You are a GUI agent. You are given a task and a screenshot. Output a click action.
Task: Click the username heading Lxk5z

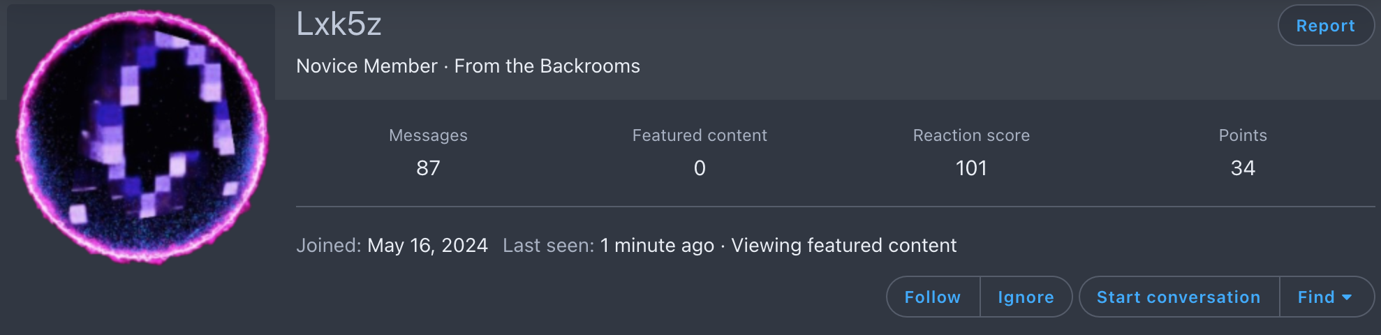pos(339,24)
